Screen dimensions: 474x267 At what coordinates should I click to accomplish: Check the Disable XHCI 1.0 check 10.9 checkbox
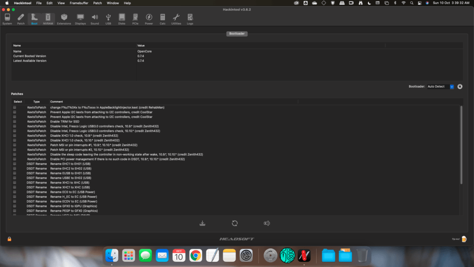point(14,136)
